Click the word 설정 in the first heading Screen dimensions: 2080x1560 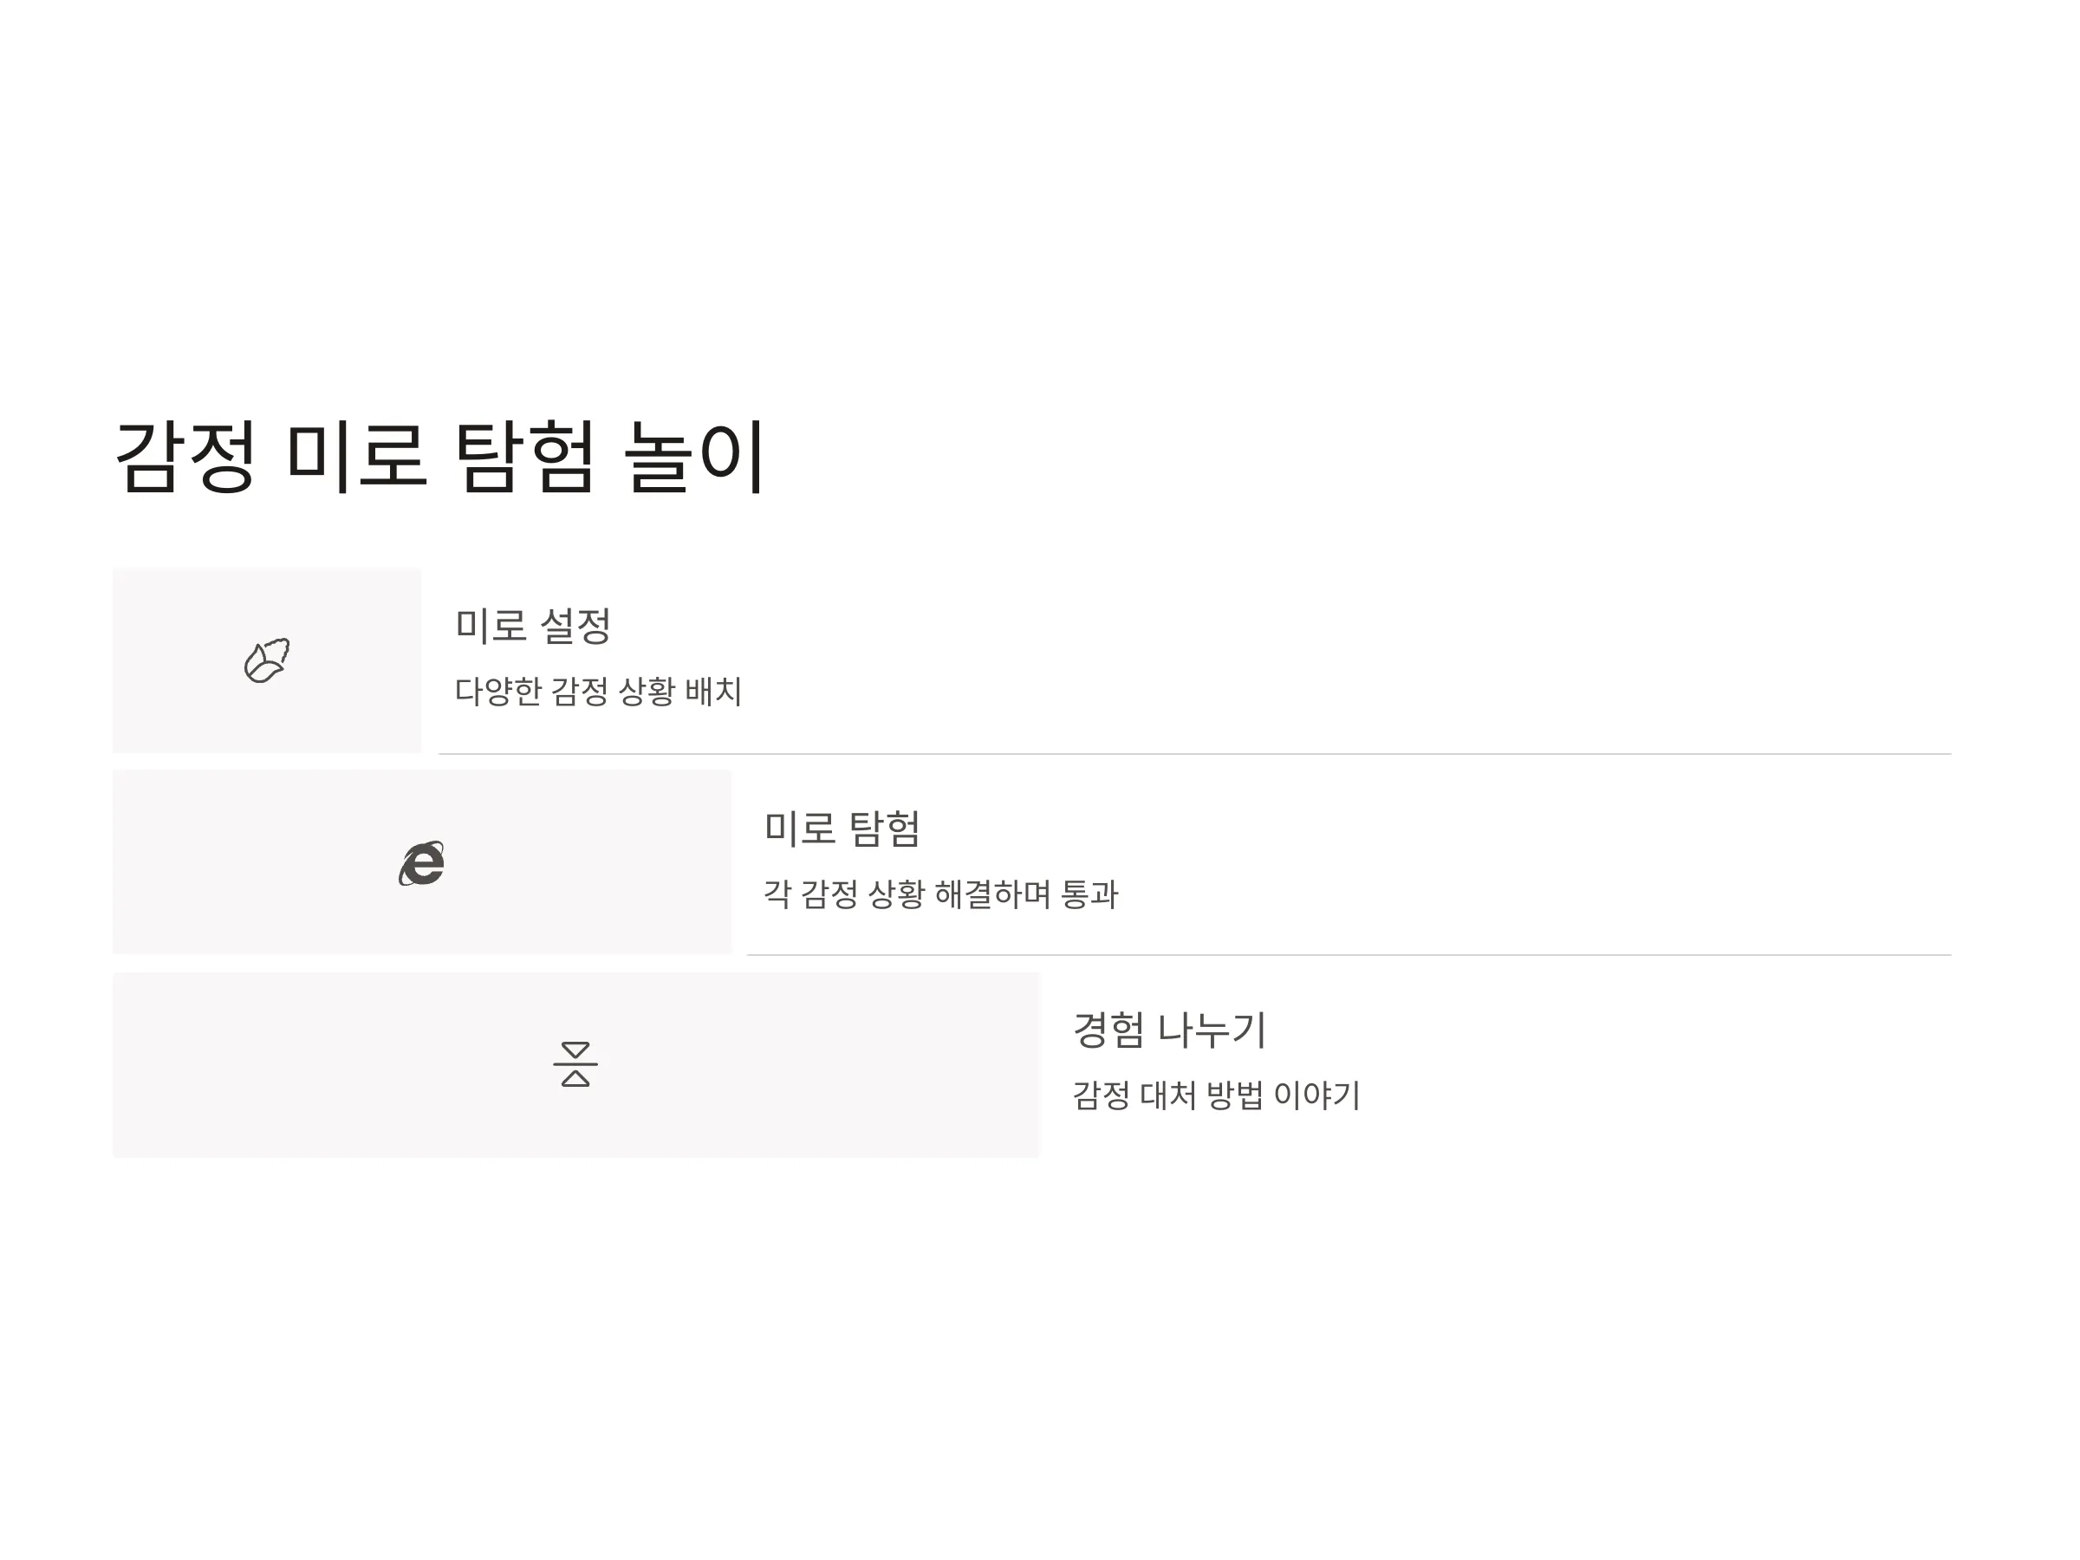575,627
